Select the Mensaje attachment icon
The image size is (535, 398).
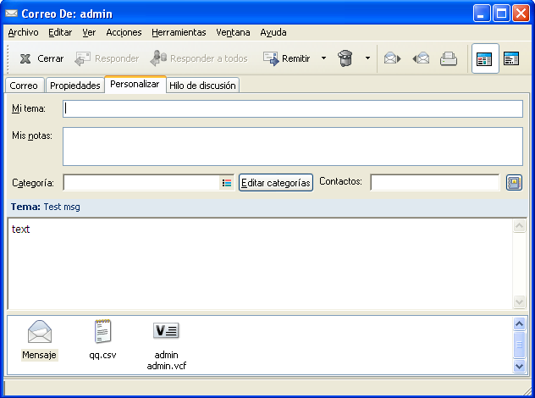(40, 340)
